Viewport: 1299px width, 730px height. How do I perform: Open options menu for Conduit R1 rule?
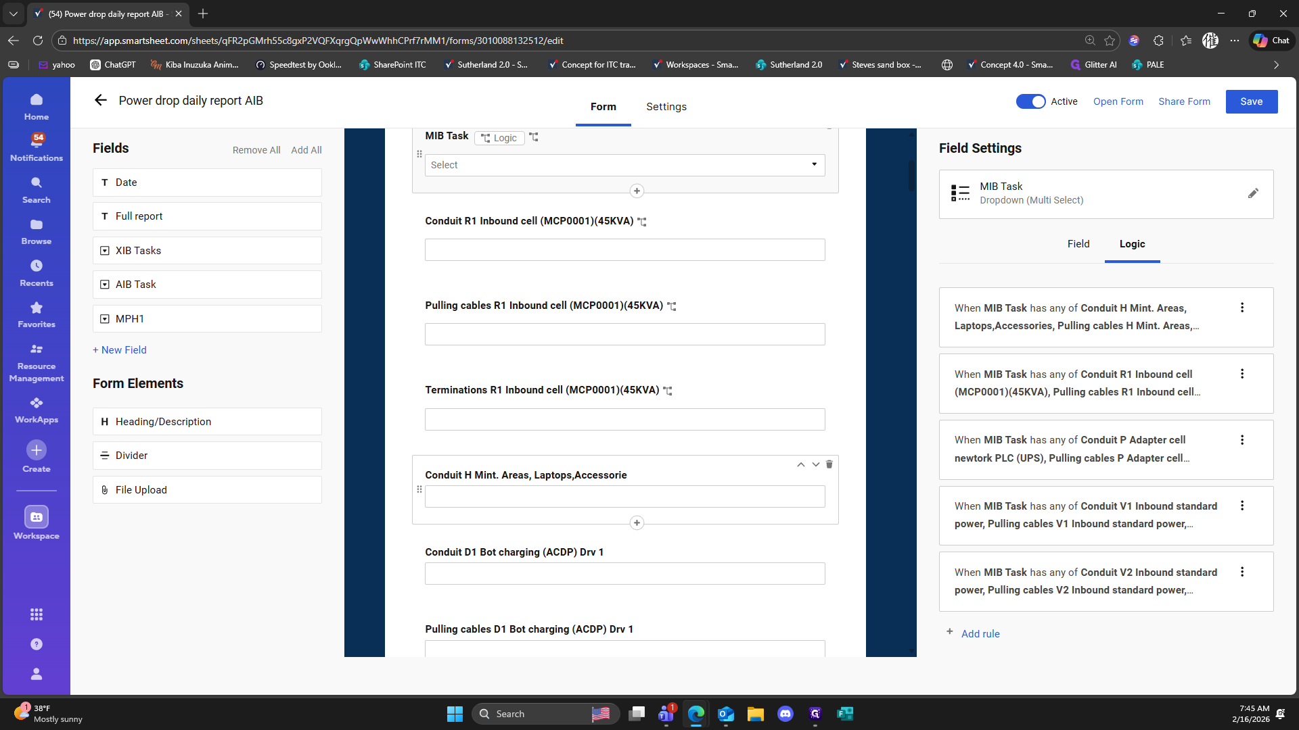[x=1242, y=374]
